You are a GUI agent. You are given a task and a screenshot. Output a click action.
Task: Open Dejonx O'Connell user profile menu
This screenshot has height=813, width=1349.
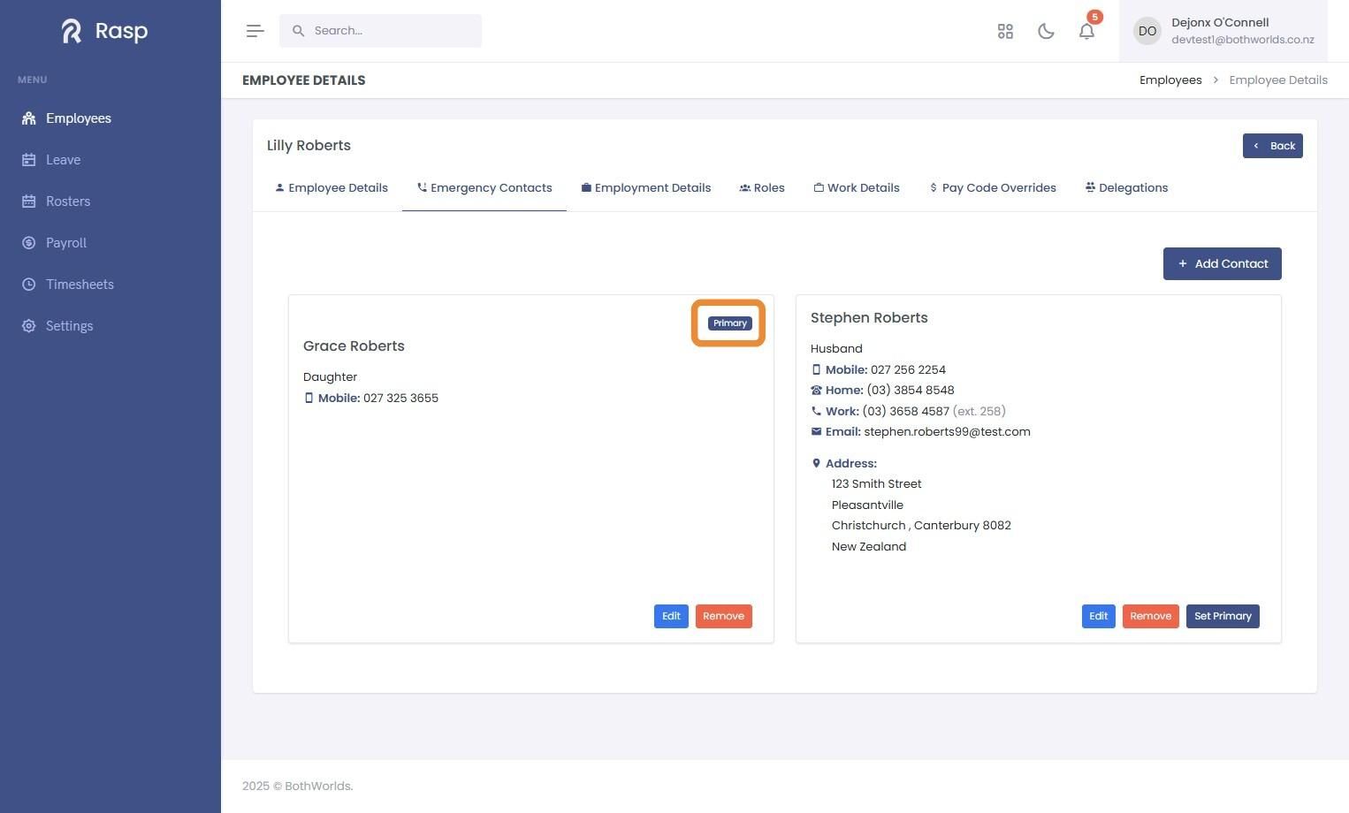click(x=1223, y=31)
